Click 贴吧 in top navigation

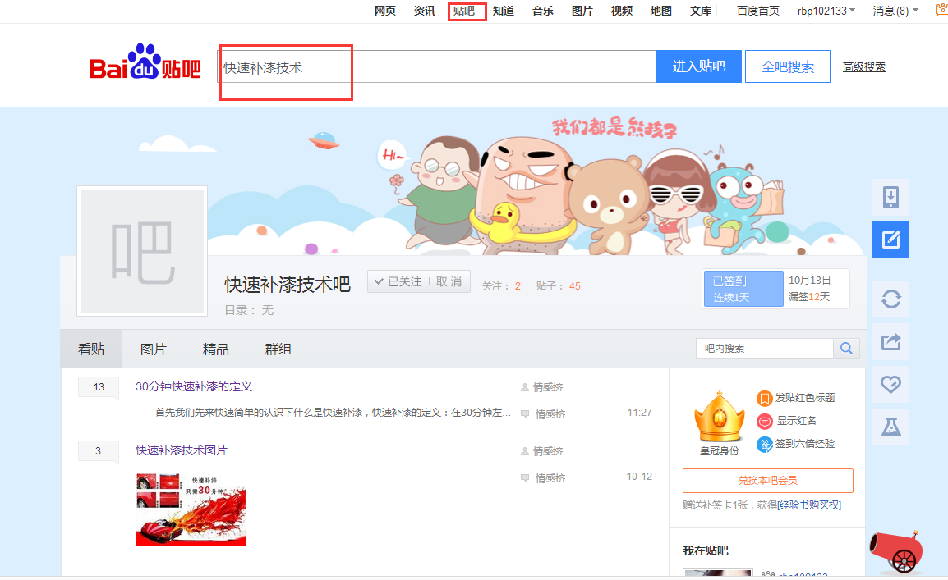[464, 11]
